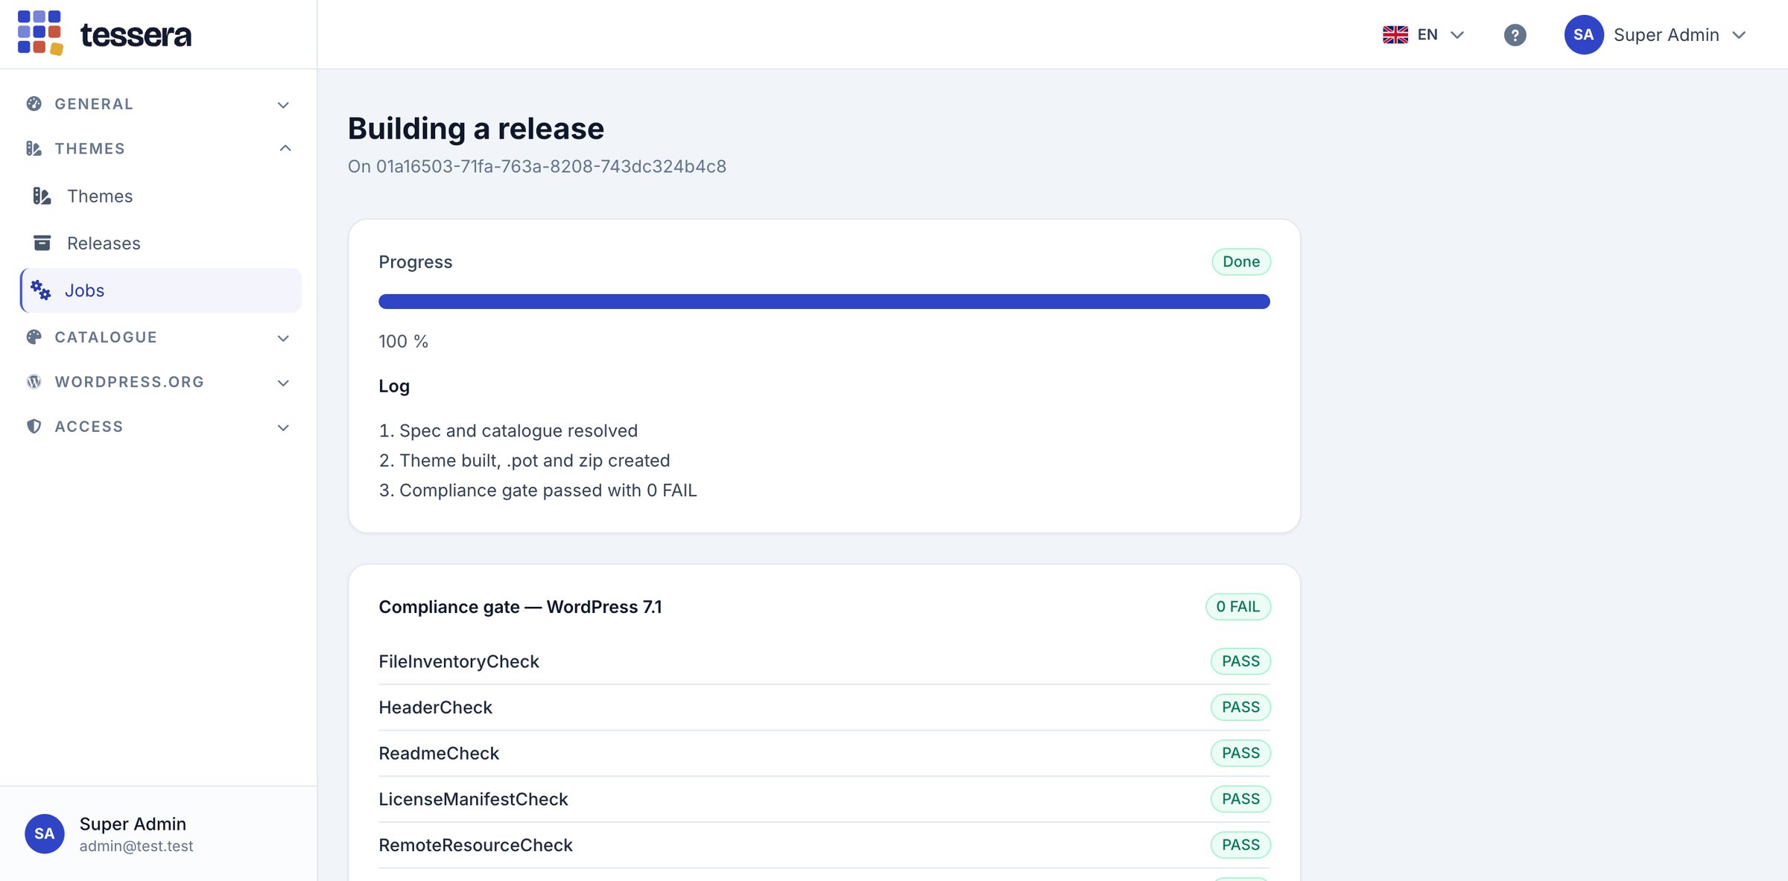Click admin@test.test in sidebar footer

136,846
